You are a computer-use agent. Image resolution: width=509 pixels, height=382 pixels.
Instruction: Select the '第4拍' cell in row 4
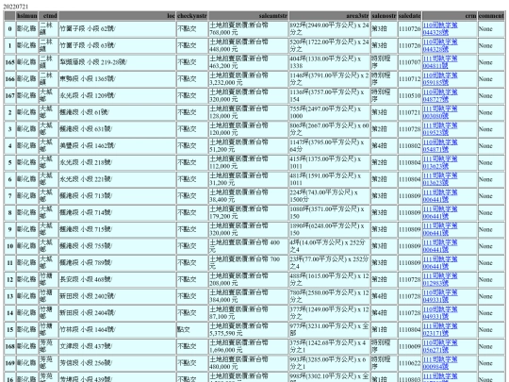click(384, 146)
